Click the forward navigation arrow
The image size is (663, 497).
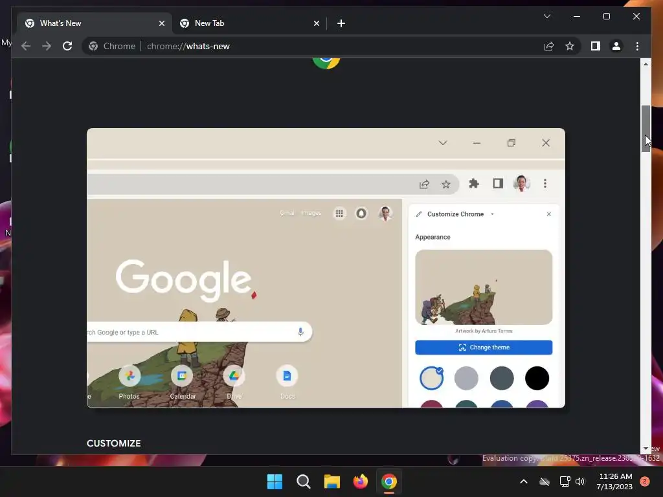click(47, 46)
